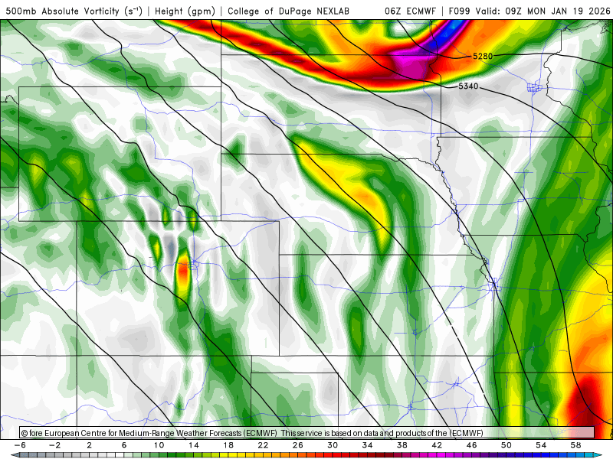
Task: Click the 46 value on the color scale
Action: (x=472, y=445)
